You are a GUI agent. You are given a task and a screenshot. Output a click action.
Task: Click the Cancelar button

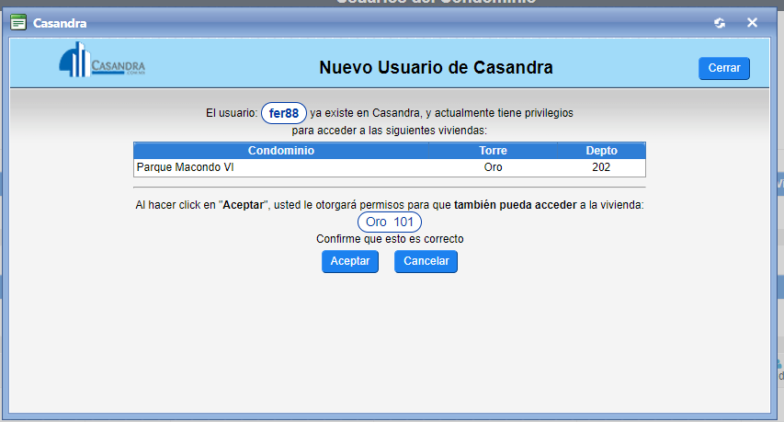(426, 261)
